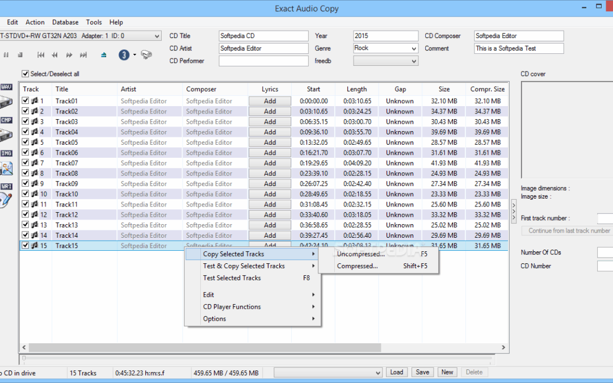This screenshot has height=383, width=613.
Task: Uncheck the checkbox for Track08
Action: pyautogui.click(x=25, y=173)
